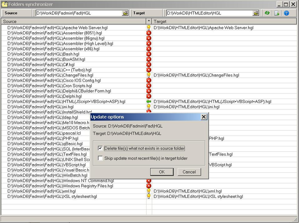Click target entry ChangeFiles.hgl
Screen dimensions: 299x223
click(196, 75)
